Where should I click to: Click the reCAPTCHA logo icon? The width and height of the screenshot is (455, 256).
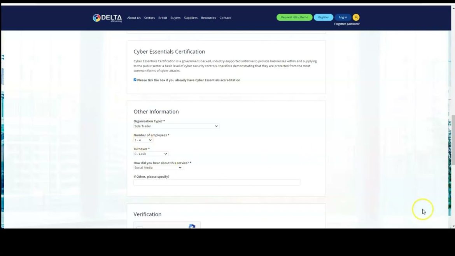coord(192,226)
